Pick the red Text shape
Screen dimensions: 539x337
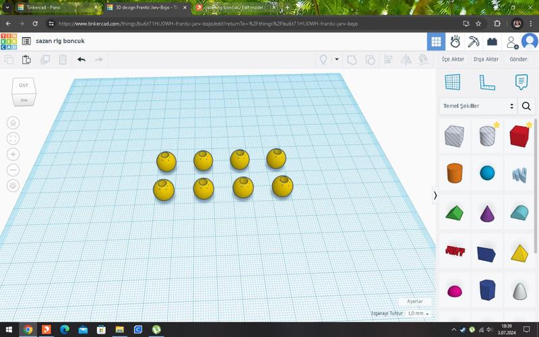454,251
